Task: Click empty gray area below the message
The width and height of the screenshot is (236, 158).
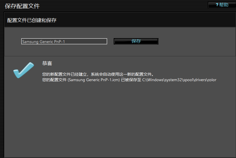Action: [116, 121]
